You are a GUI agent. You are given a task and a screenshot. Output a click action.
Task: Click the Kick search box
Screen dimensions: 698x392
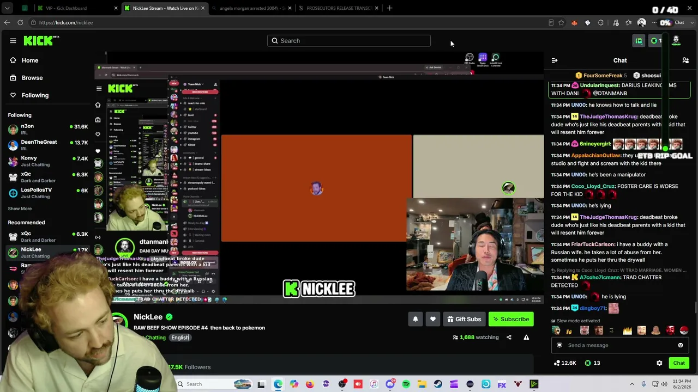click(349, 41)
